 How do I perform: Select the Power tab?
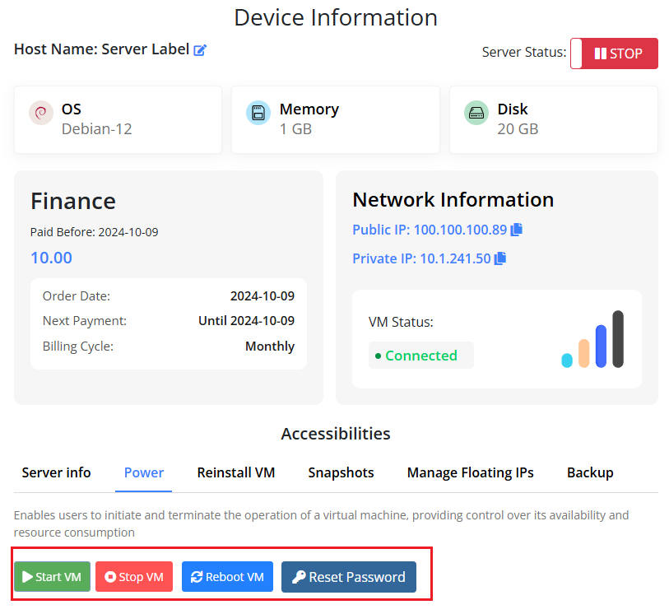(x=144, y=472)
